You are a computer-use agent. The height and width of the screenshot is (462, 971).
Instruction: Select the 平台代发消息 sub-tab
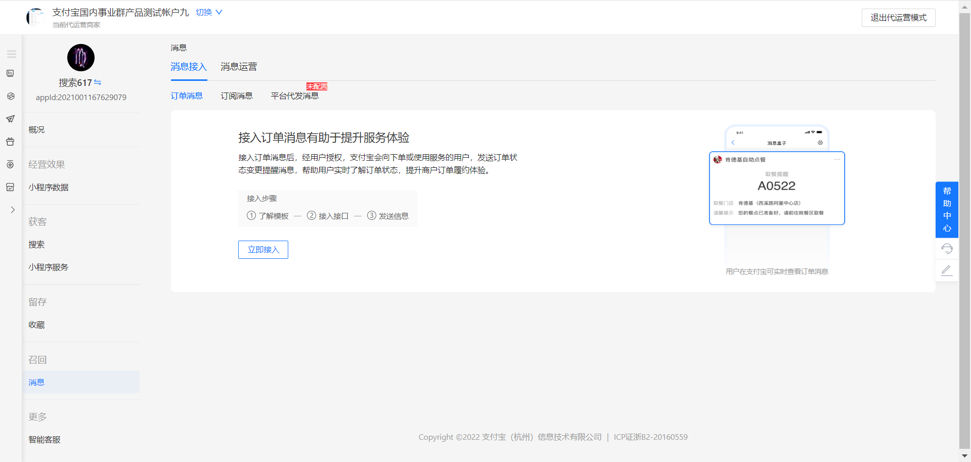[x=295, y=96]
